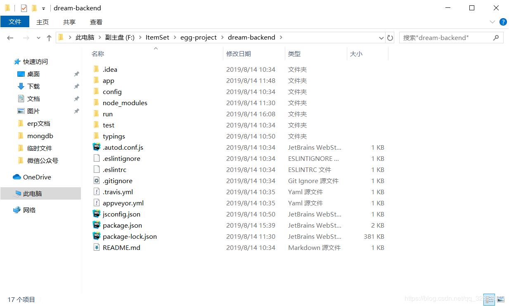Screen dimensions: 509x306
Task: Navigate back with the back arrow
Action: [x=10, y=38]
